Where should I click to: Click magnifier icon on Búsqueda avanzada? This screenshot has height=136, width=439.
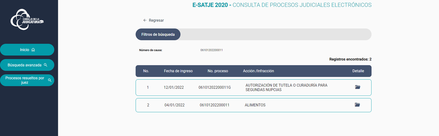click(x=46, y=65)
